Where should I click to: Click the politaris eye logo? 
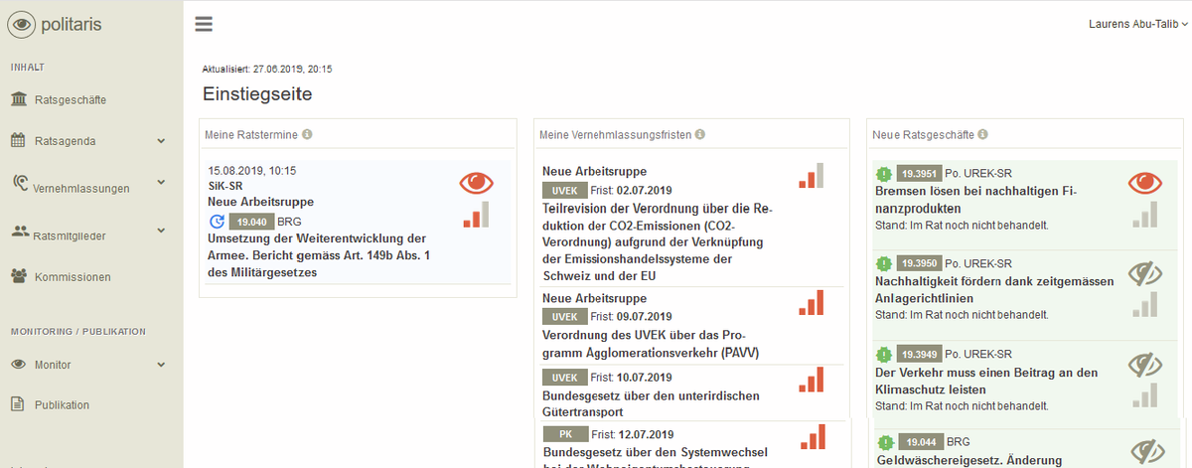point(22,24)
